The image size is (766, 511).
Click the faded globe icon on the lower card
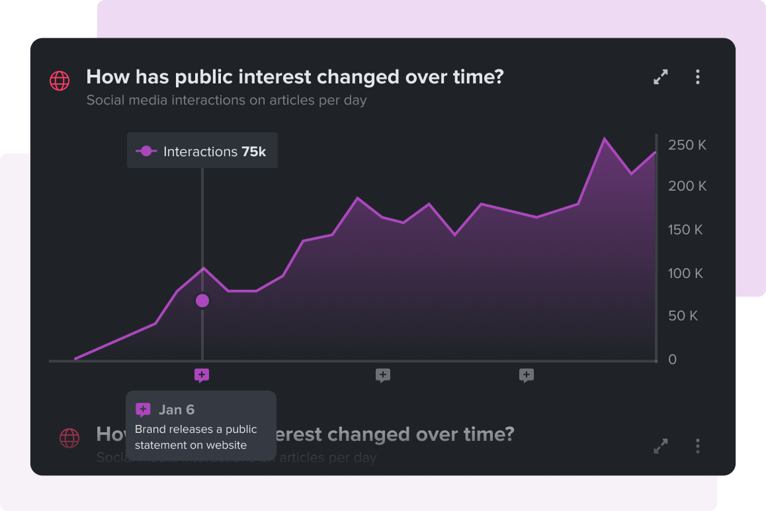click(69, 438)
